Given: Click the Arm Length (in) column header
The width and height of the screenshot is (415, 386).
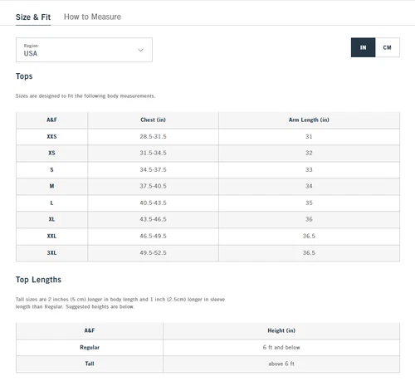Looking at the screenshot, I should click(309, 120).
